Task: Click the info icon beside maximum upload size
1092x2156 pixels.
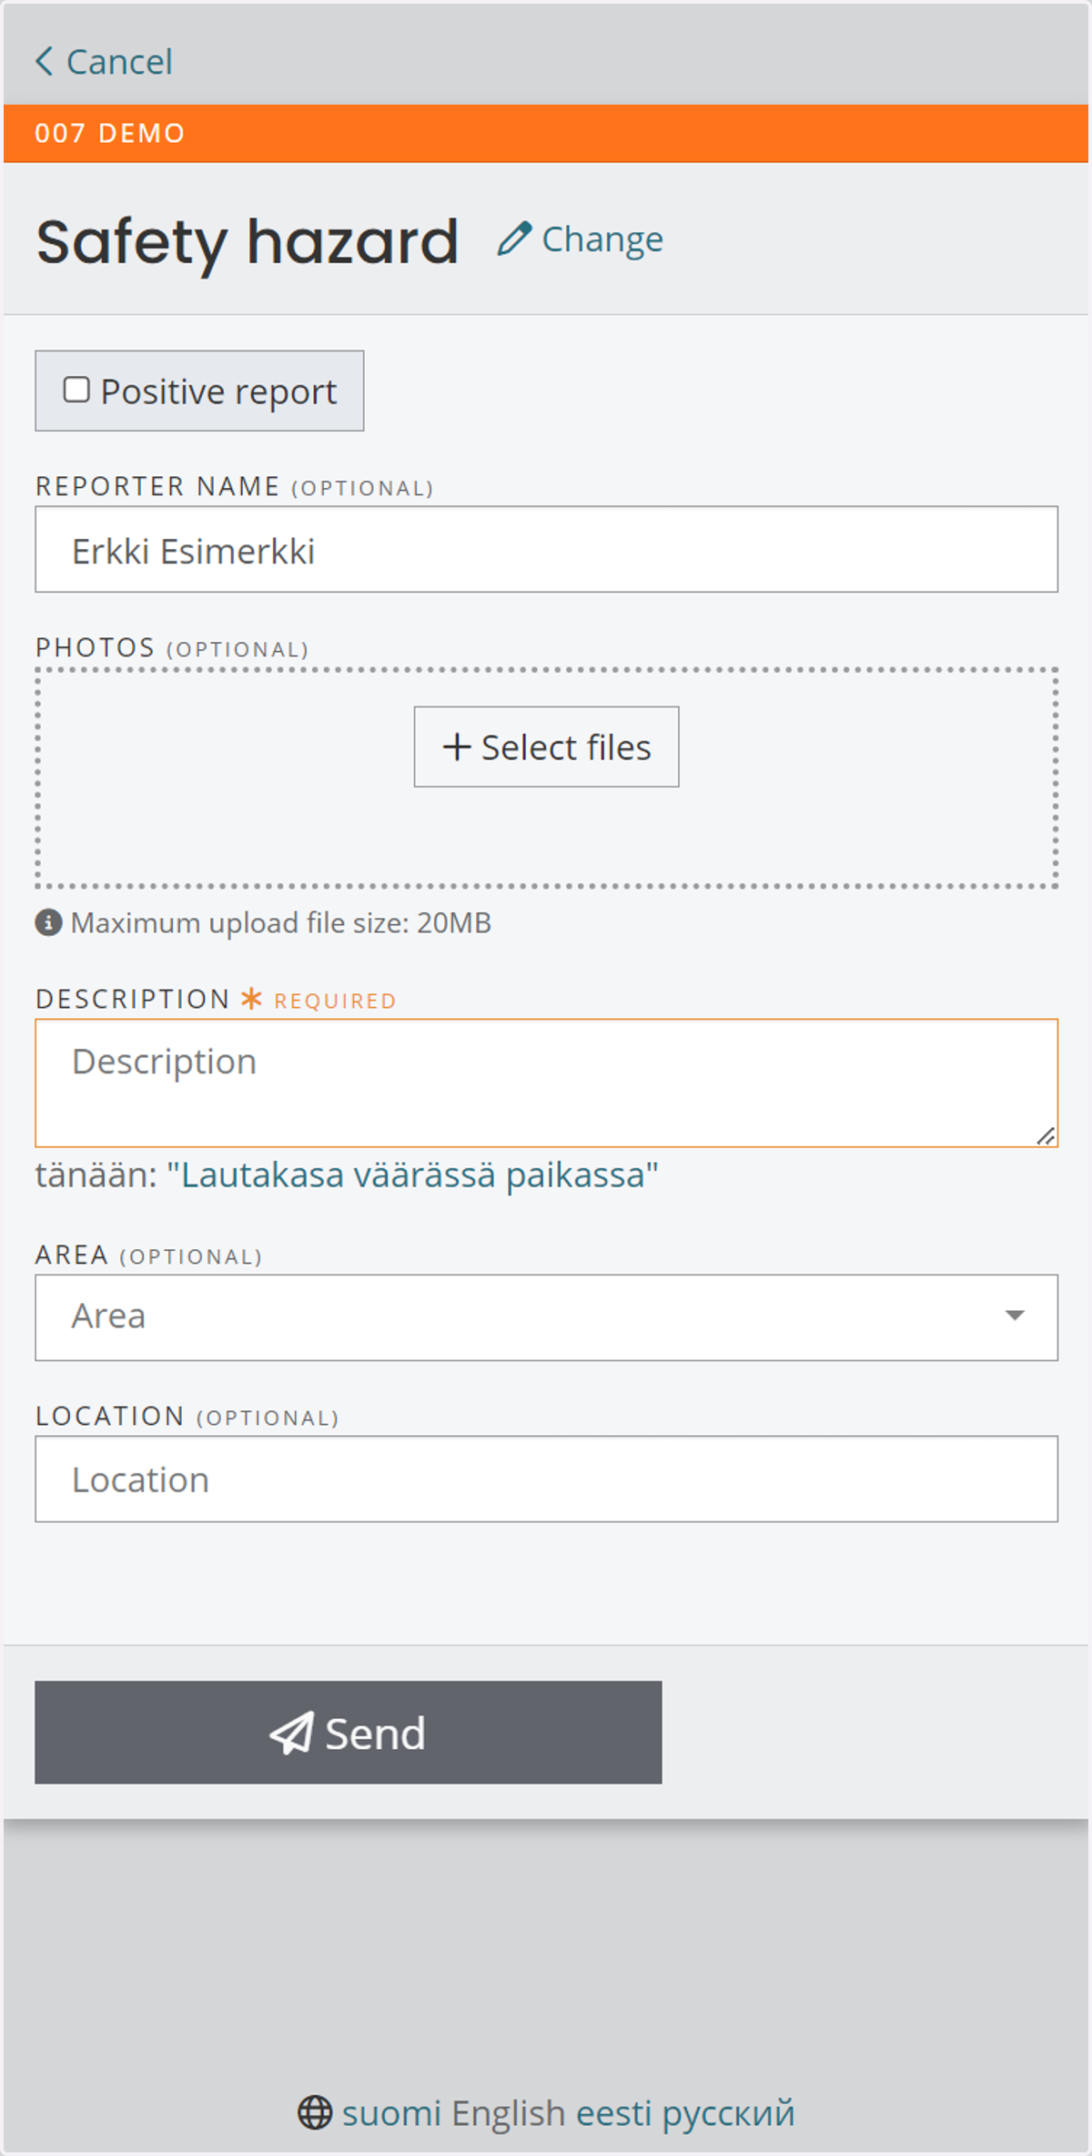Action: click(x=48, y=923)
